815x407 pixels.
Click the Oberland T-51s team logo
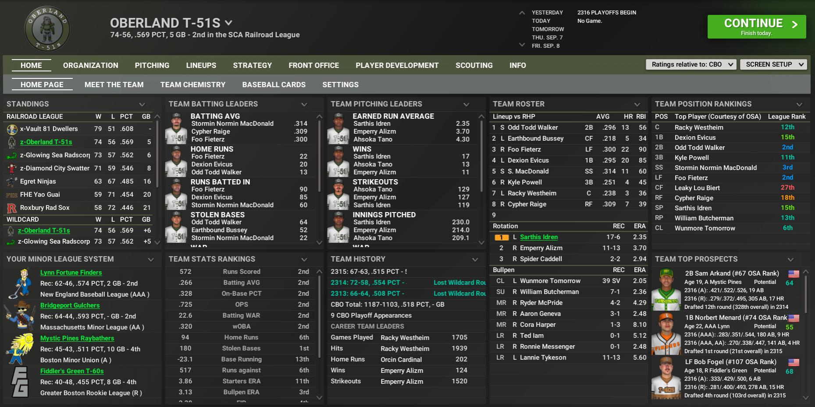(47, 29)
